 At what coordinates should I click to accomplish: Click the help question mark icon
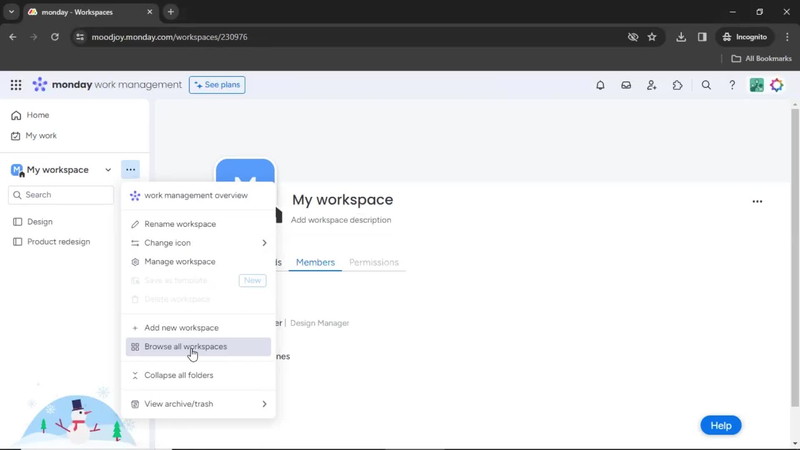pos(732,85)
